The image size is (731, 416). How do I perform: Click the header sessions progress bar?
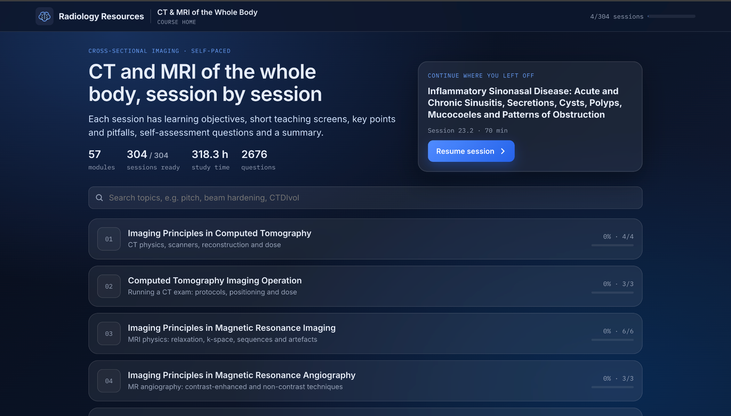pos(672,16)
